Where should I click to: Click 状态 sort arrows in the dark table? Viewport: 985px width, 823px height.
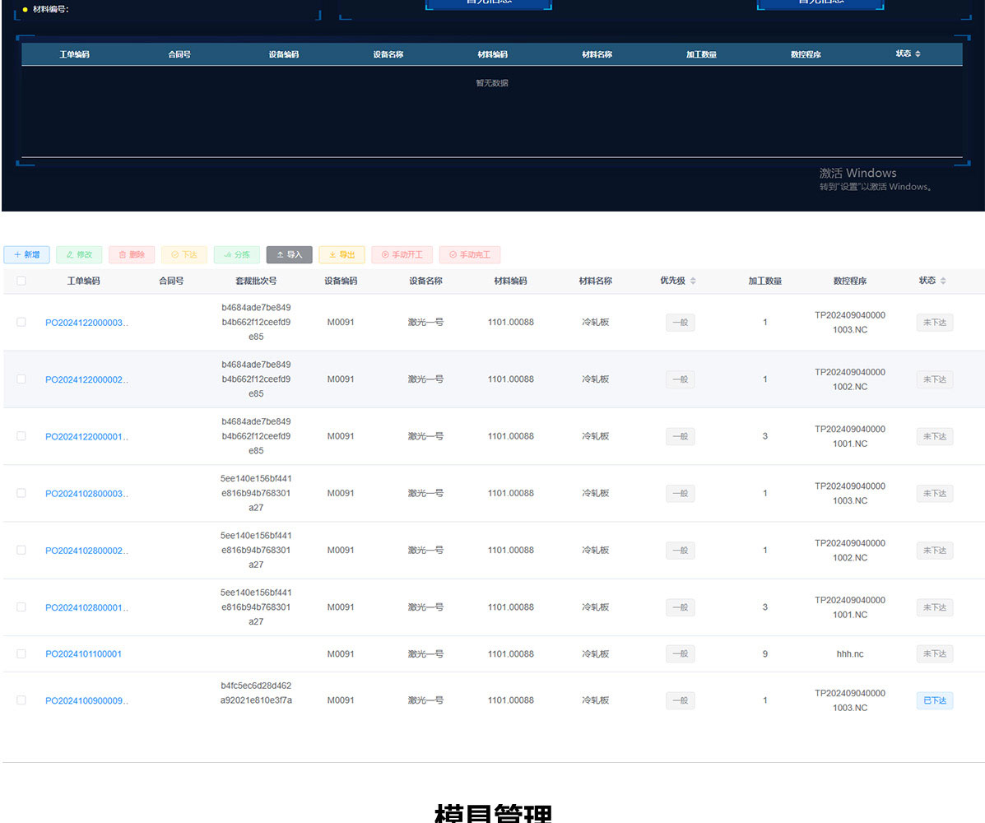(918, 53)
